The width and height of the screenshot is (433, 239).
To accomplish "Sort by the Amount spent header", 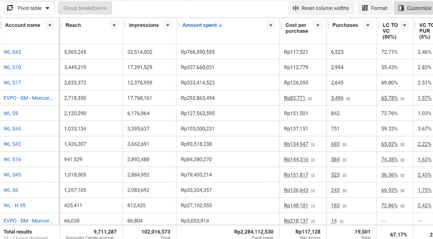I will pyautogui.click(x=199, y=25).
